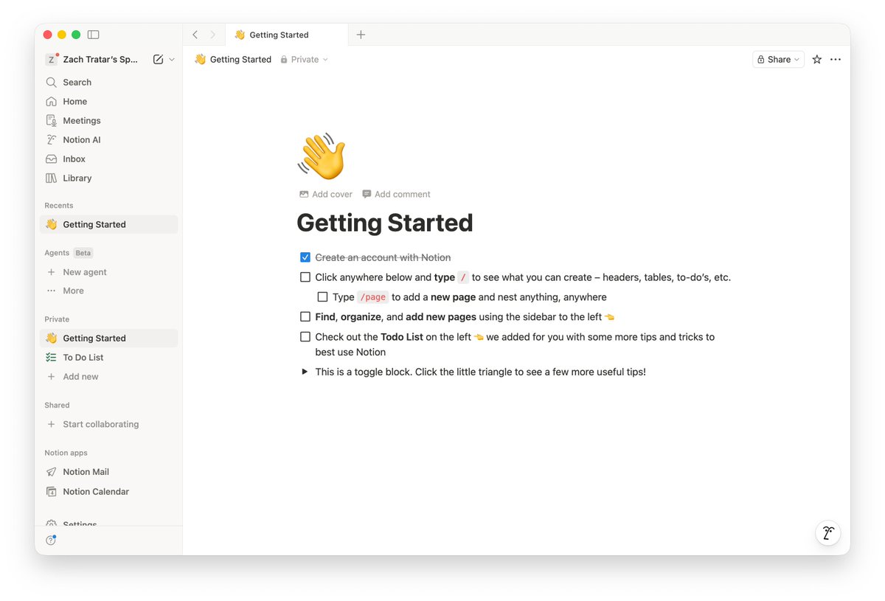Click the large waving hand page icon

[321, 156]
